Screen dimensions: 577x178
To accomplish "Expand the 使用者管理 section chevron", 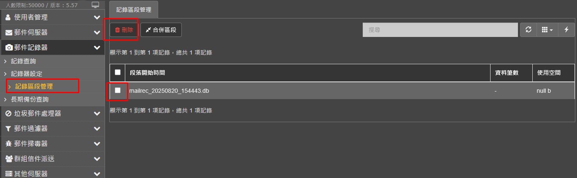I will [x=97, y=18].
